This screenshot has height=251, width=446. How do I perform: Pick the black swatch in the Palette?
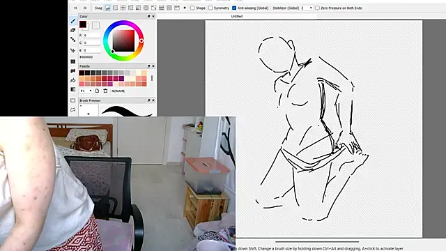(82, 73)
